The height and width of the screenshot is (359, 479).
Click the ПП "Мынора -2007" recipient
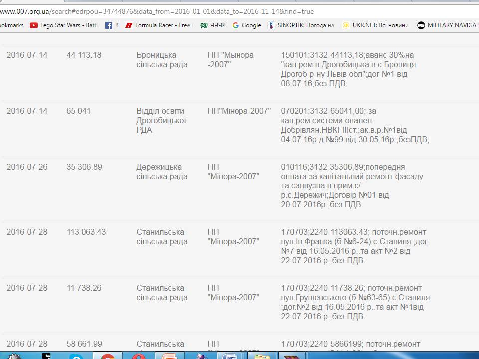click(x=231, y=60)
